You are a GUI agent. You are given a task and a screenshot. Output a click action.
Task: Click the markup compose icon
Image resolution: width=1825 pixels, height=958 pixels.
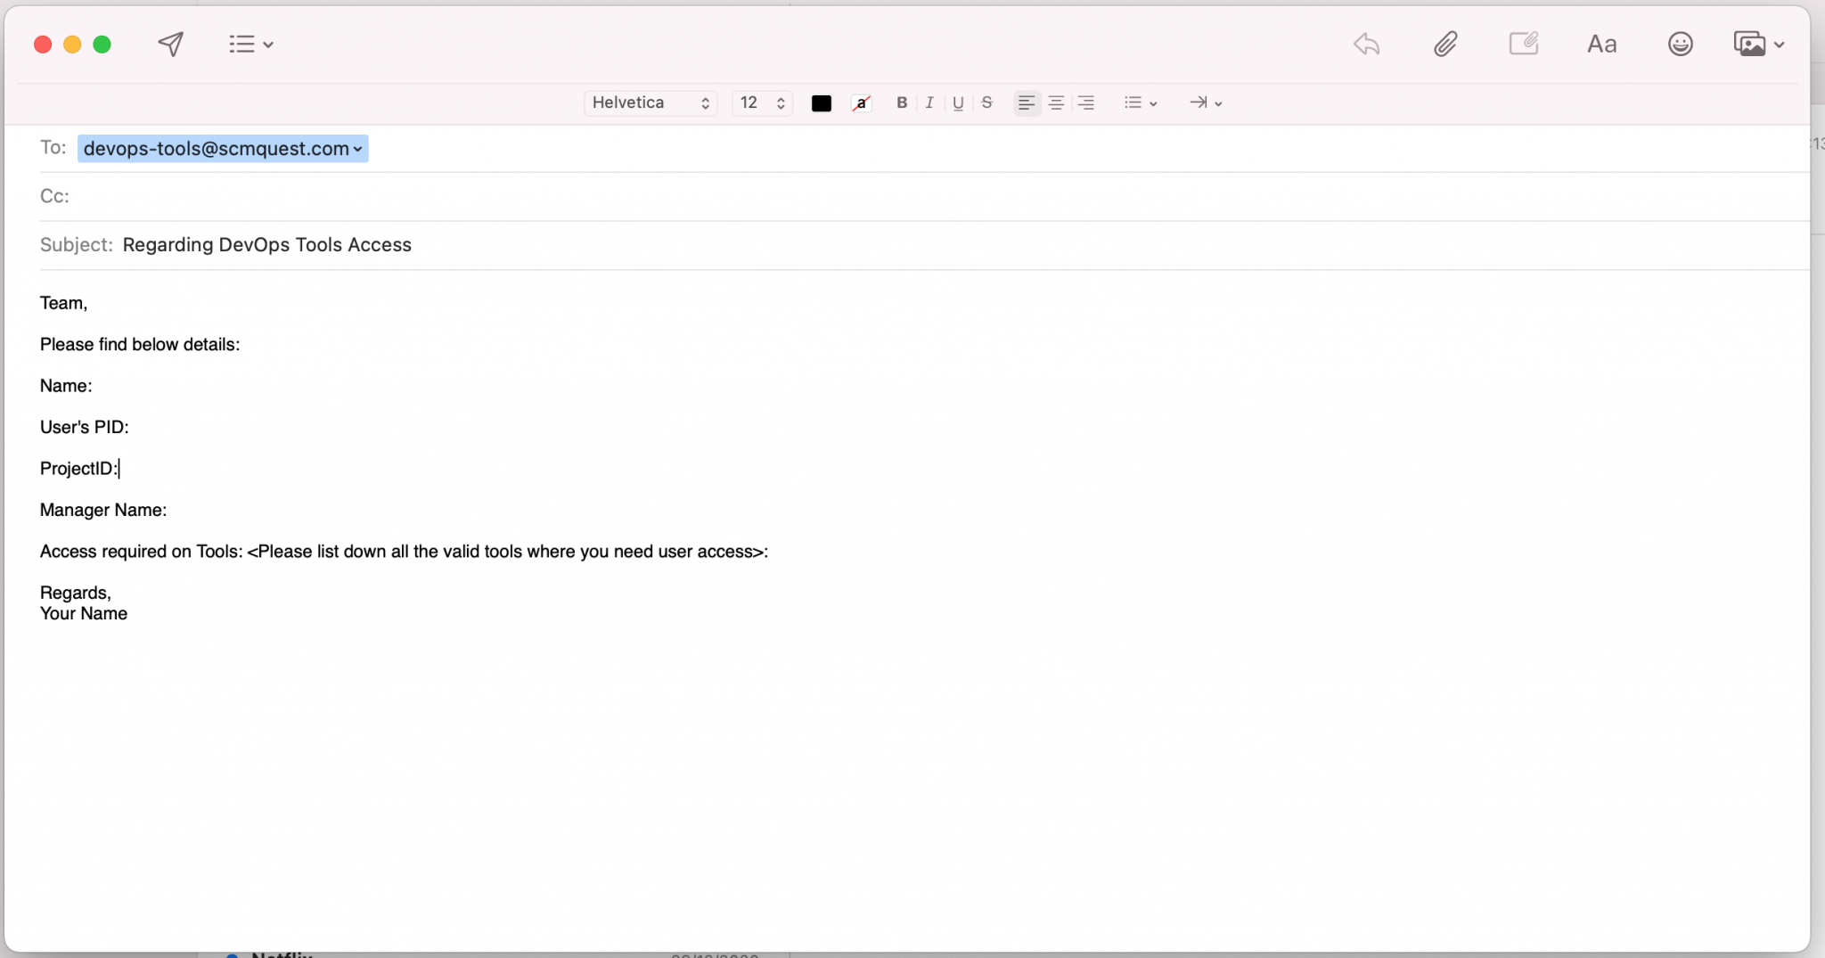[x=1523, y=44]
